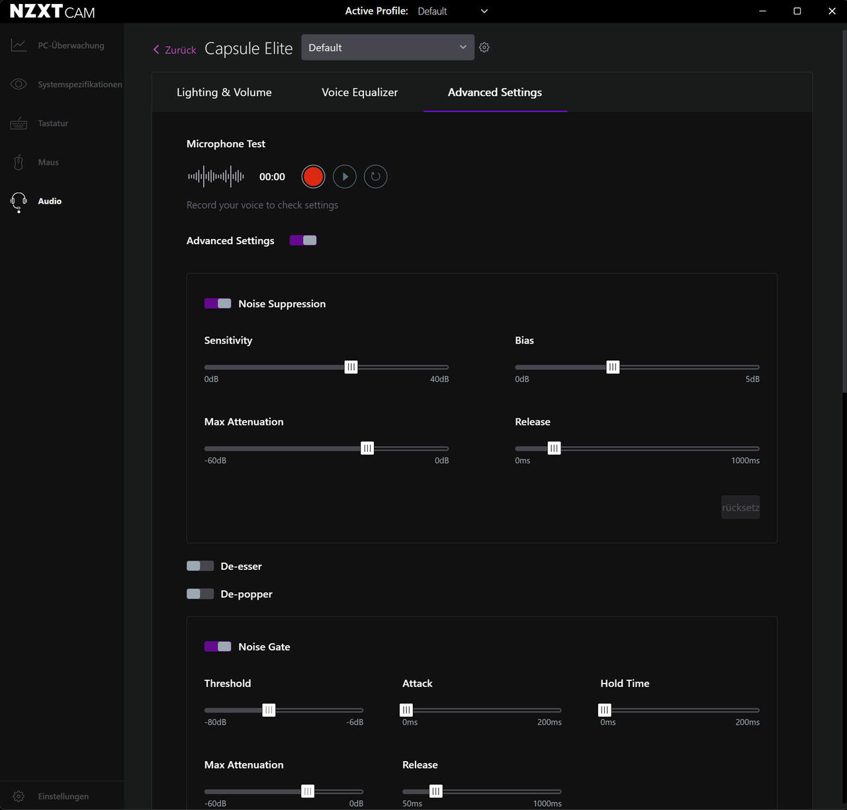Open profile settings gear next to Default
This screenshot has width=847, height=810.
coord(484,48)
